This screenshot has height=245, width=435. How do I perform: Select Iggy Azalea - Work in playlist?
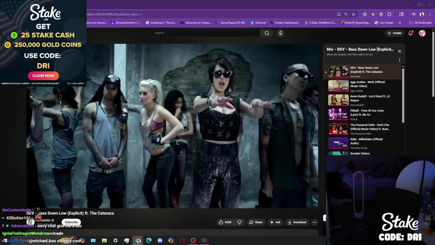[362, 86]
